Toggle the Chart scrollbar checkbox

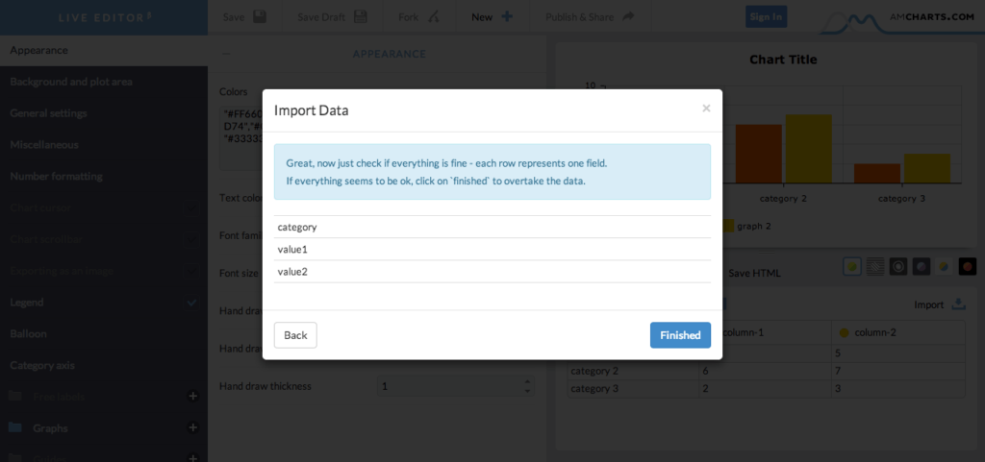click(x=191, y=239)
